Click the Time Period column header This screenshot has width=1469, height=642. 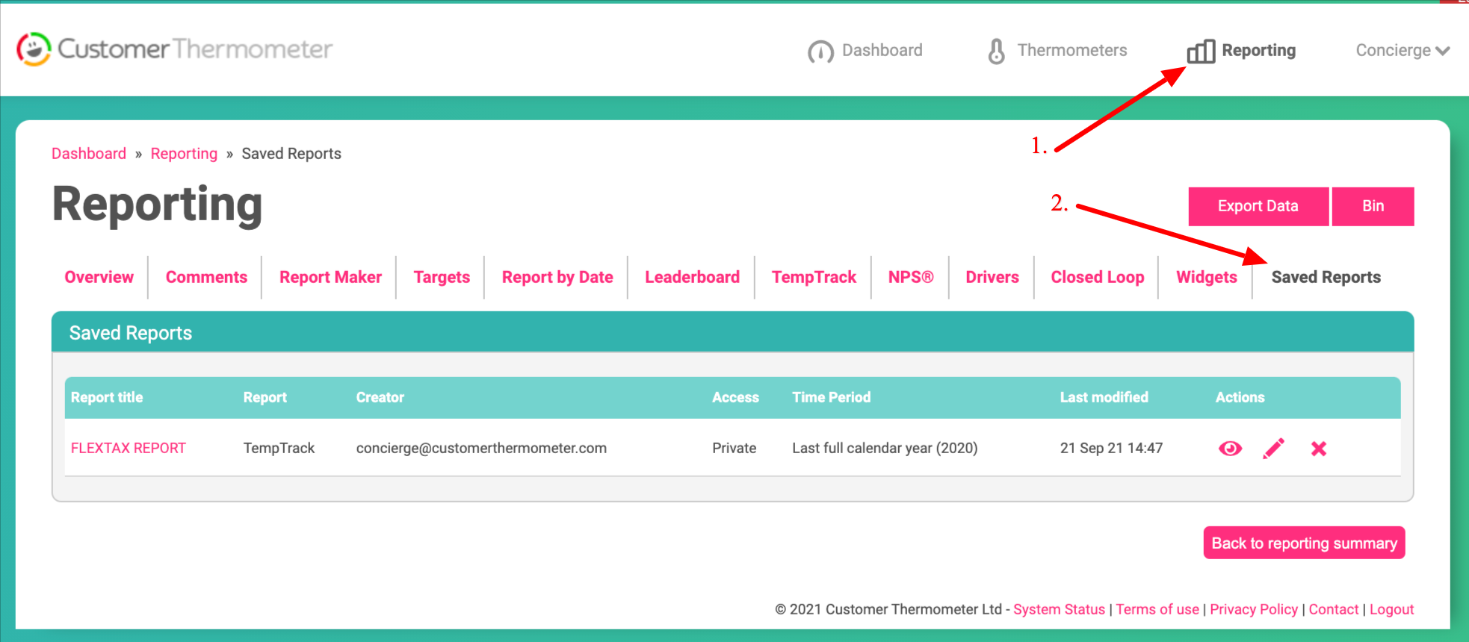click(832, 397)
